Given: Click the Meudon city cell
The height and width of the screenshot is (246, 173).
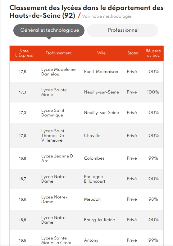Looking at the screenshot, I should (x=101, y=199).
